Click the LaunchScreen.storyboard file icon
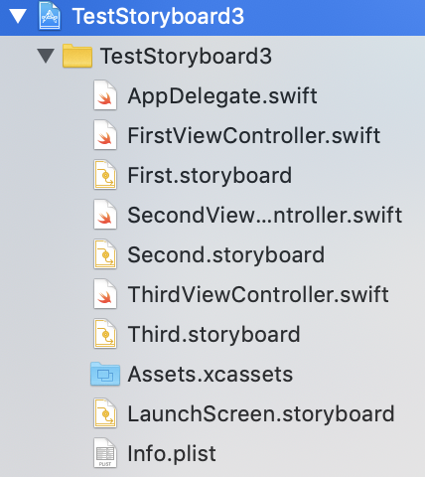Image resolution: width=425 pixels, height=477 pixels. click(x=105, y=413)
